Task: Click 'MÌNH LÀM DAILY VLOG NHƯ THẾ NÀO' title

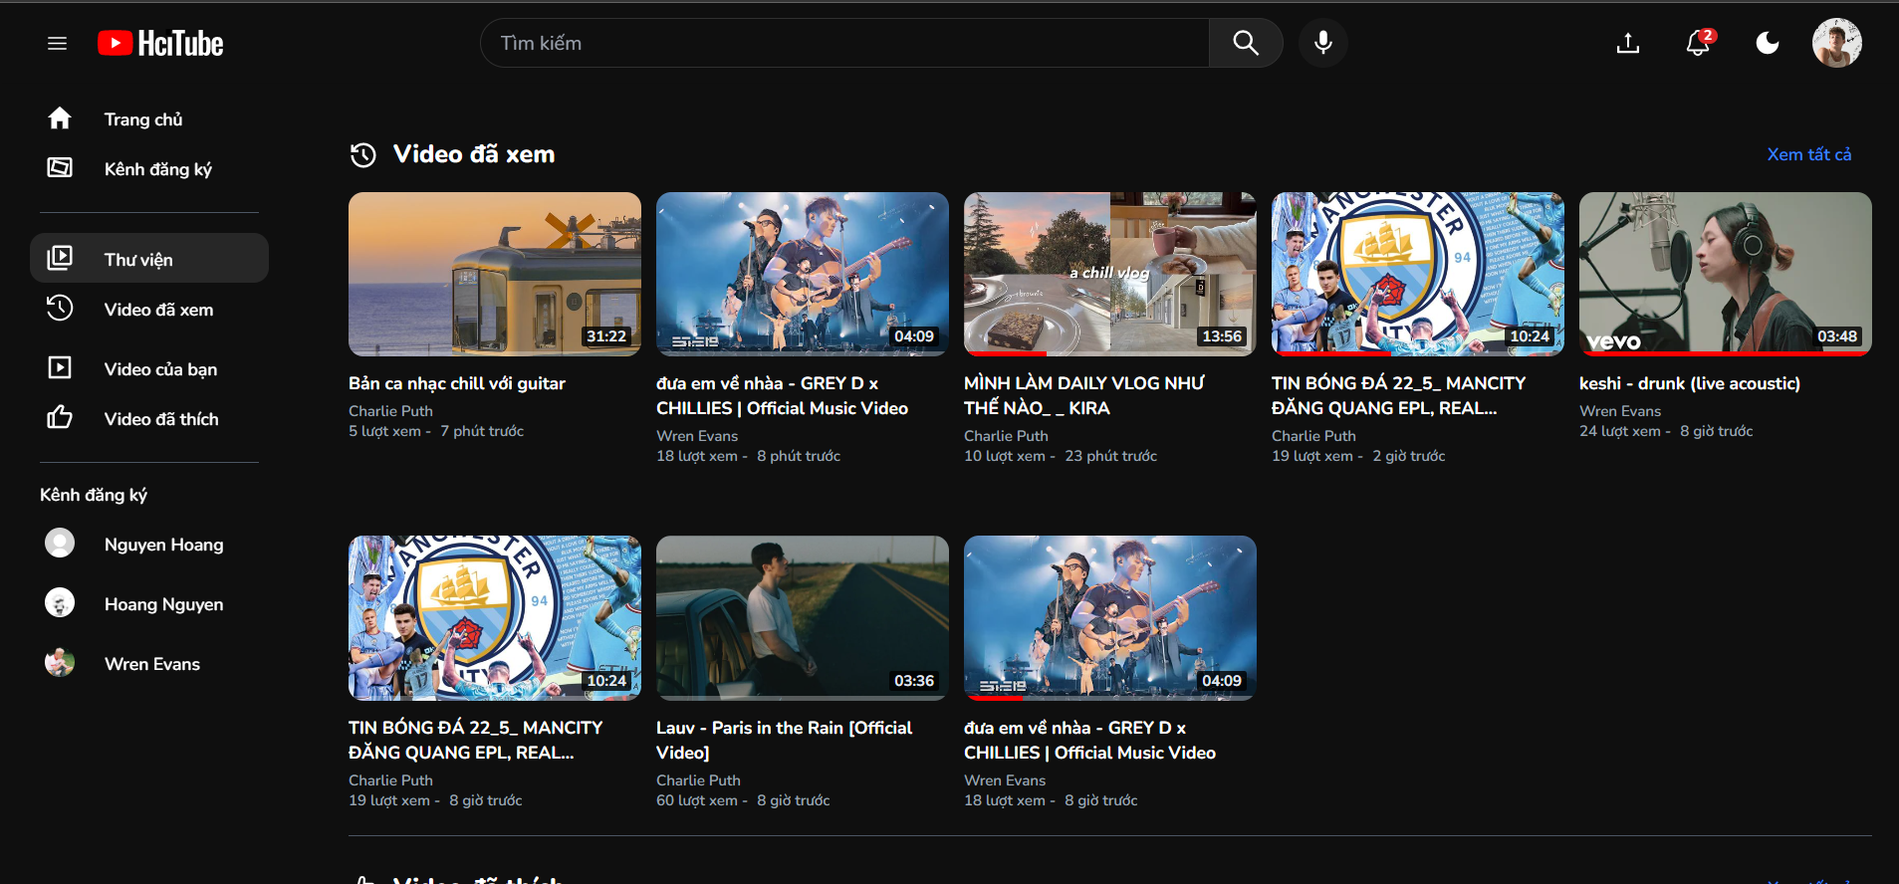Action: pyautogui.click(x=1084, y=395)
